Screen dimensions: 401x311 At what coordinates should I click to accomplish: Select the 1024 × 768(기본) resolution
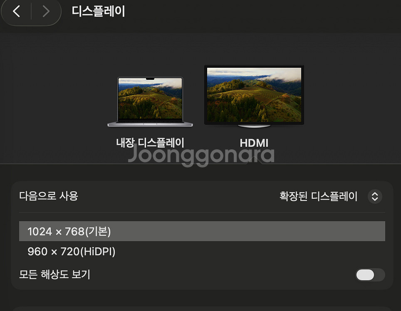click(202, 231)
